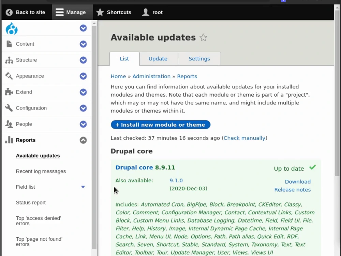Expand the Extend submenu chevron

83,92
